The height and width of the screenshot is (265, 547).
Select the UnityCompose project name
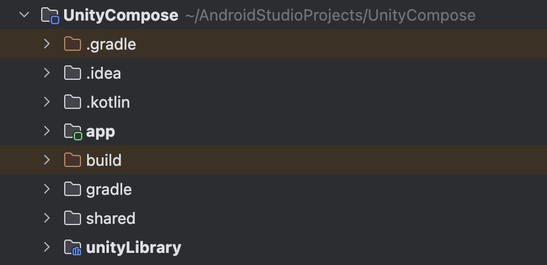click(x=120, y=15)
